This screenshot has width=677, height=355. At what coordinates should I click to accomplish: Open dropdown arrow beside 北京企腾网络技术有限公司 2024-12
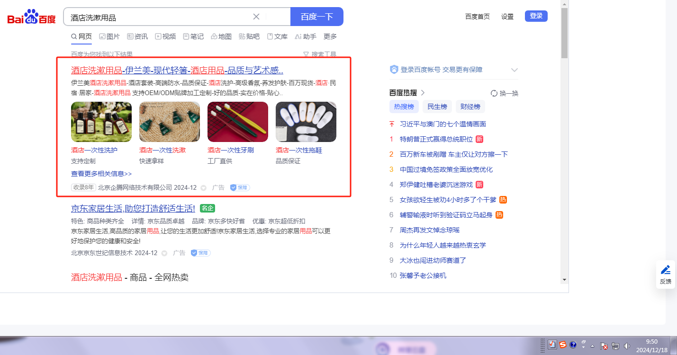[x=204, y=188]
